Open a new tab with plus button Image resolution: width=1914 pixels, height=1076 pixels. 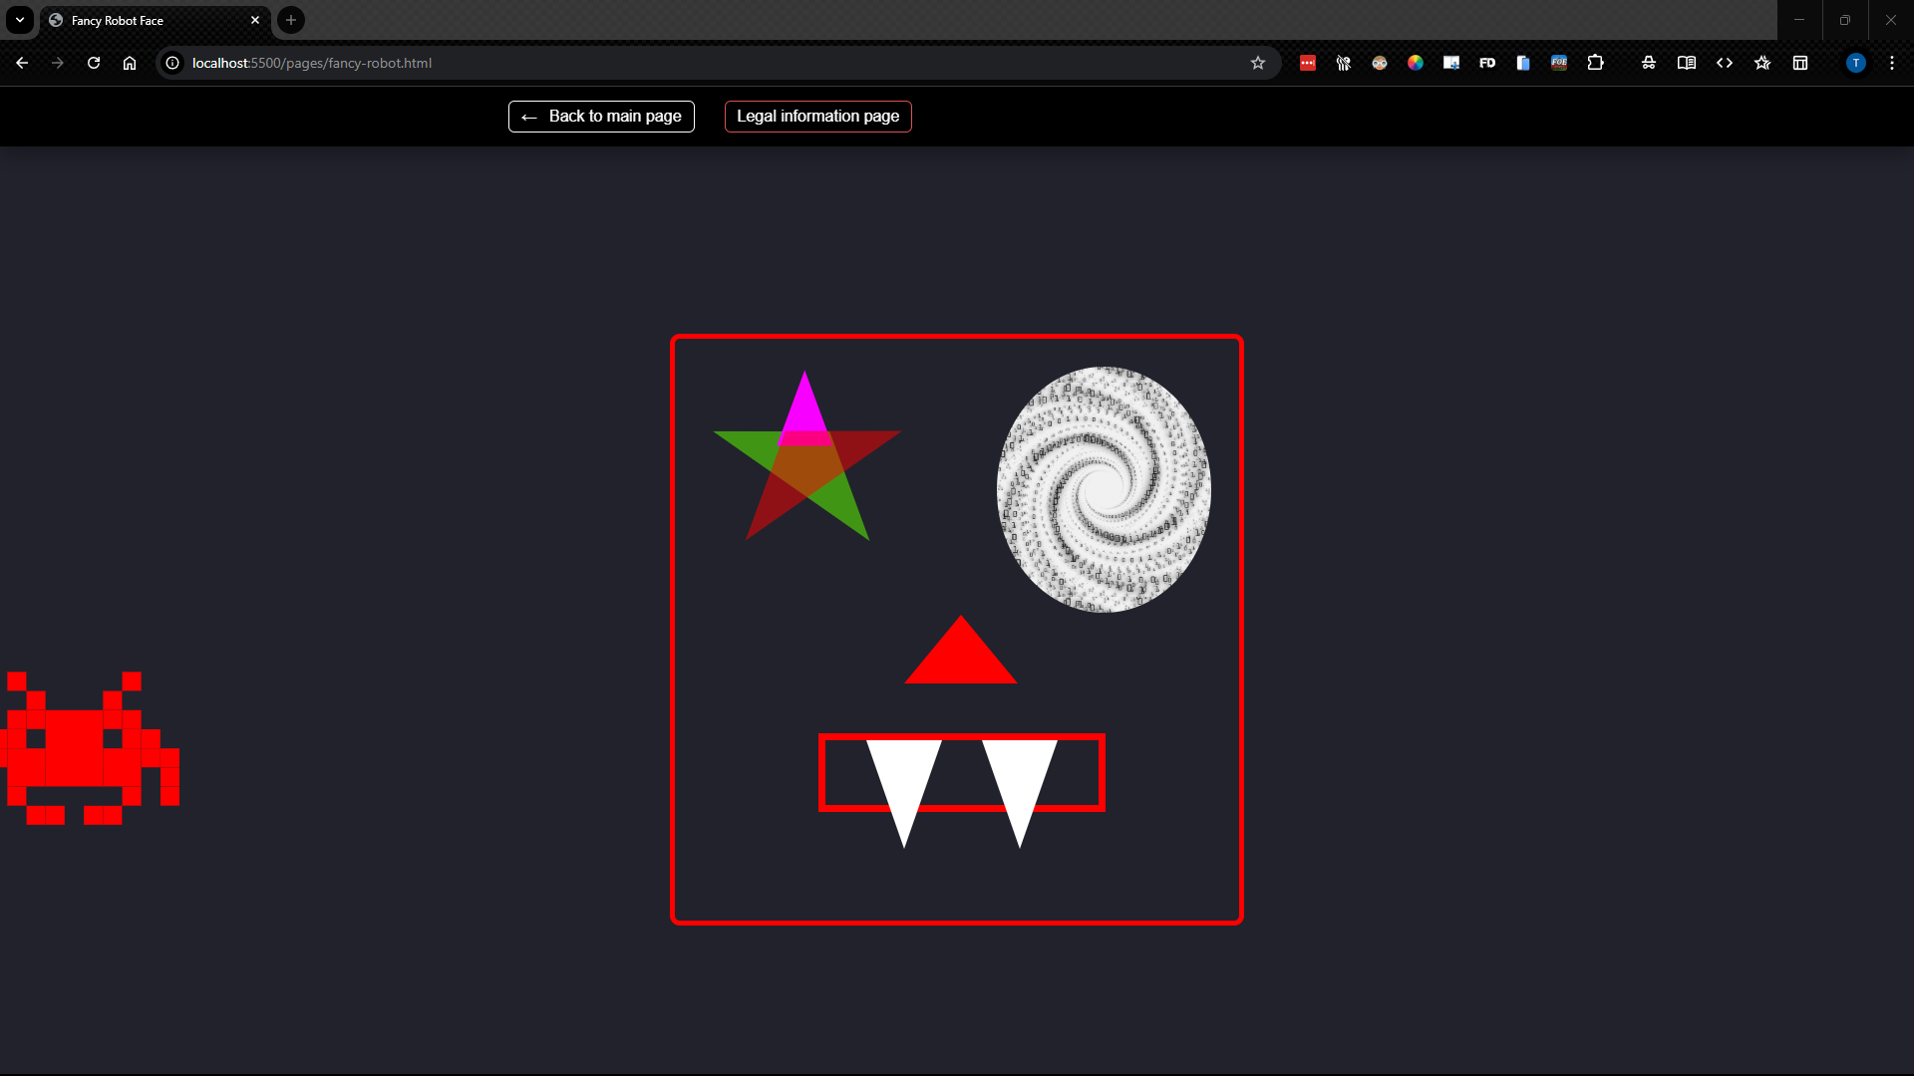coord(291,20)
